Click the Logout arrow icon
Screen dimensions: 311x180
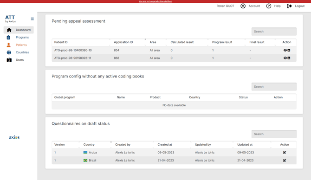click(289, 6)
